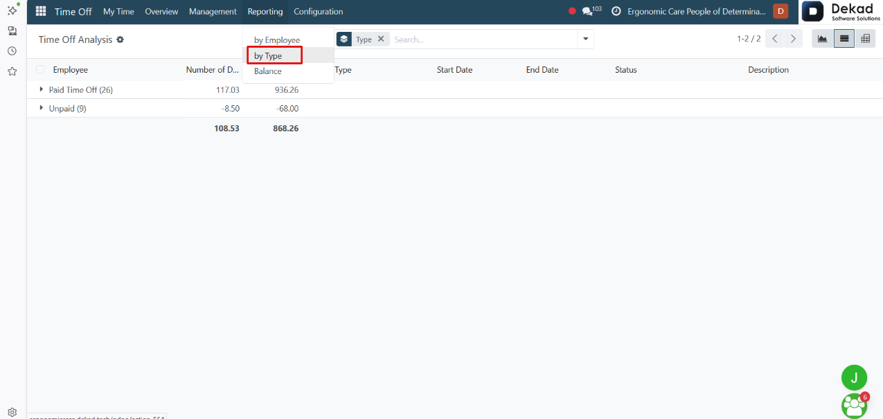Click the layers group-by icon in search
The width and height of the screenshot is (883, 419).
tap(344, 39)
